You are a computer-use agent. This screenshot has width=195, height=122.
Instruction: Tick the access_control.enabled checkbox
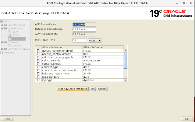point(38,51)
